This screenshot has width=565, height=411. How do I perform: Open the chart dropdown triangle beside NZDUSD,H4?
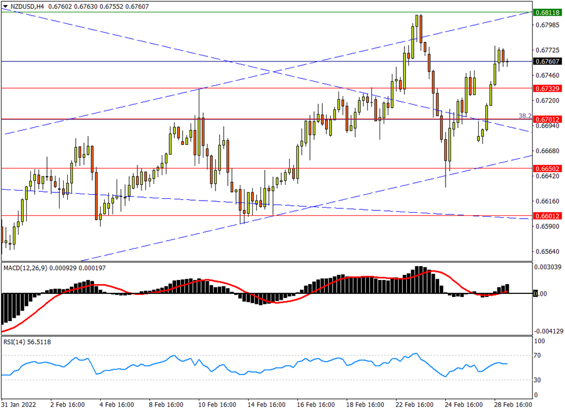(x=5, y=6)
